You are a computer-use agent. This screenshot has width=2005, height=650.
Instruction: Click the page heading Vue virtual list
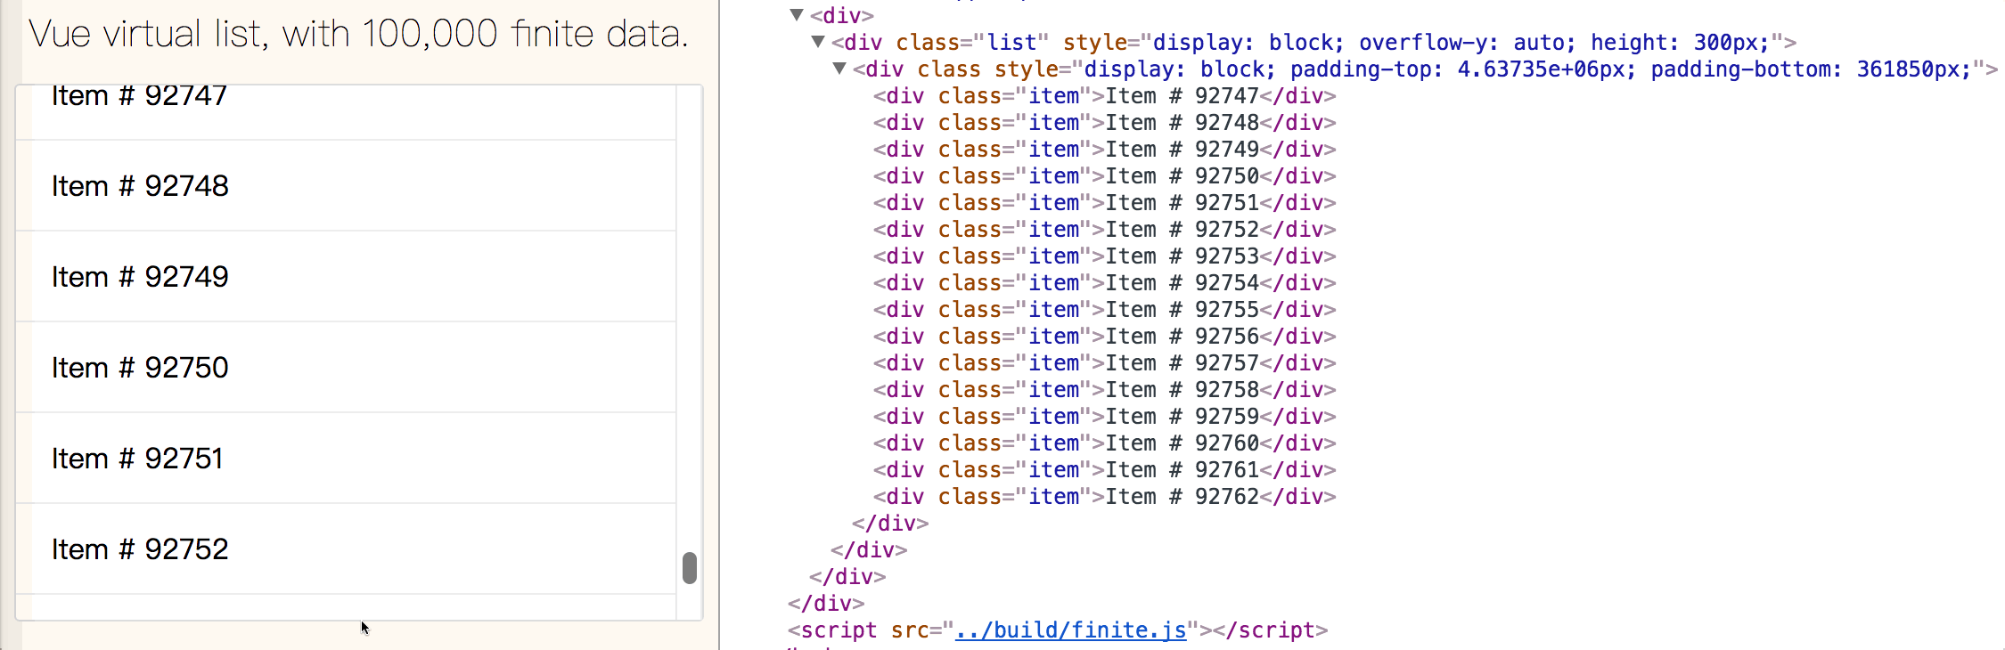(358, 35)
